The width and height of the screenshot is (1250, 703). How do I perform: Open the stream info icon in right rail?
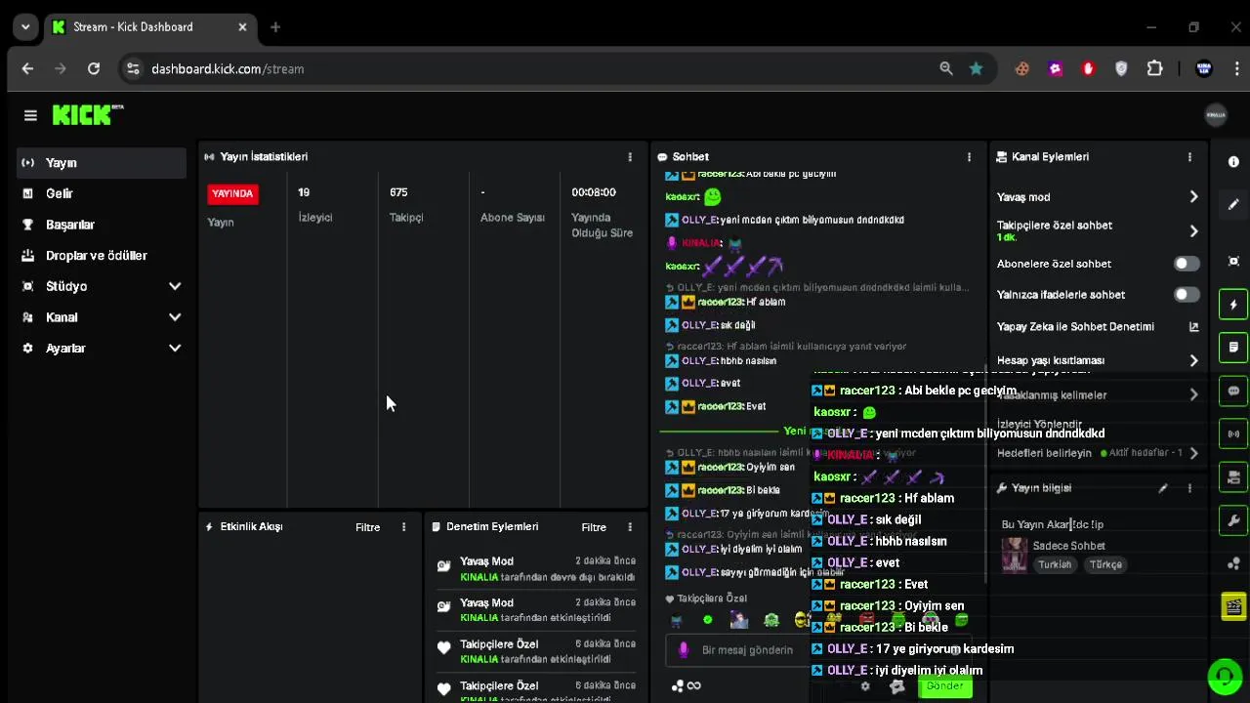pos(1233,162)
